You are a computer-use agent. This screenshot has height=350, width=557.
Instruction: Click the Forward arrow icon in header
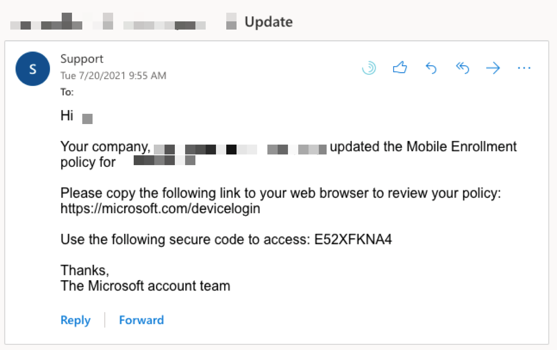click(493, 68)
